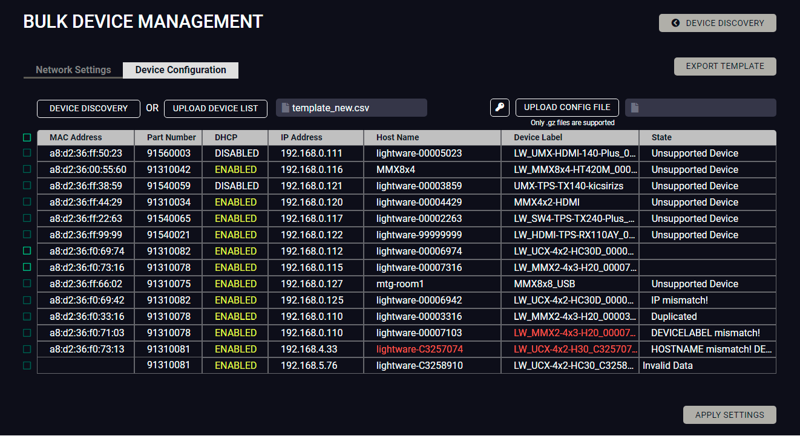Click DISABLED DHCP for 192.168.0.121
800x436 pixels.
(237, 186)
